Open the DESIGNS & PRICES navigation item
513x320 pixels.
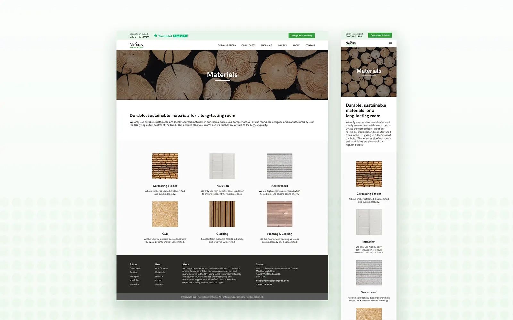pyautogui.click(x=226, y=45)
